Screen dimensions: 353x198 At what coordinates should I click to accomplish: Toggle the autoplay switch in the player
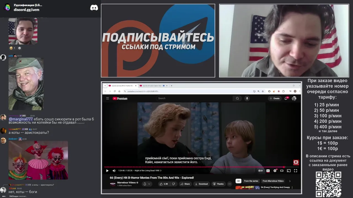pos(261,170)
